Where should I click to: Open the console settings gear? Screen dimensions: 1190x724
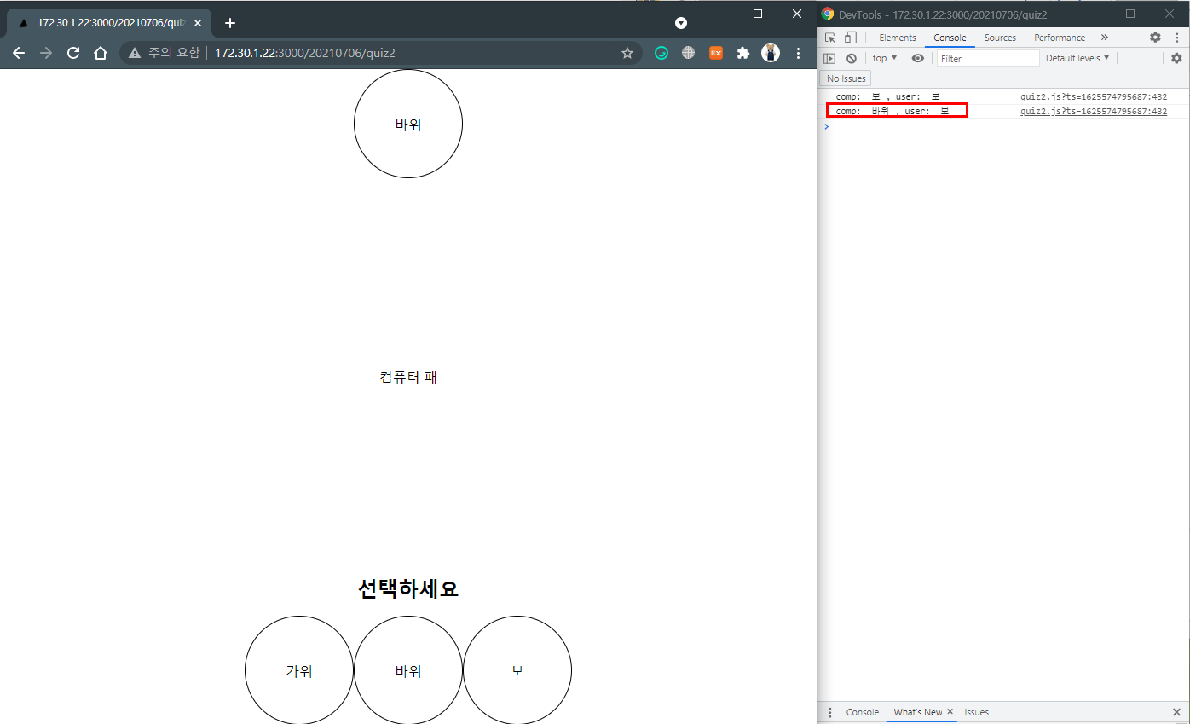tap(1176, 58)
